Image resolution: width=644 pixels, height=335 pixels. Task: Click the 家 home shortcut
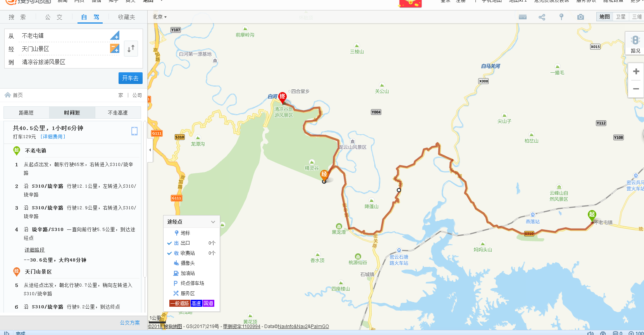[121, 95]
